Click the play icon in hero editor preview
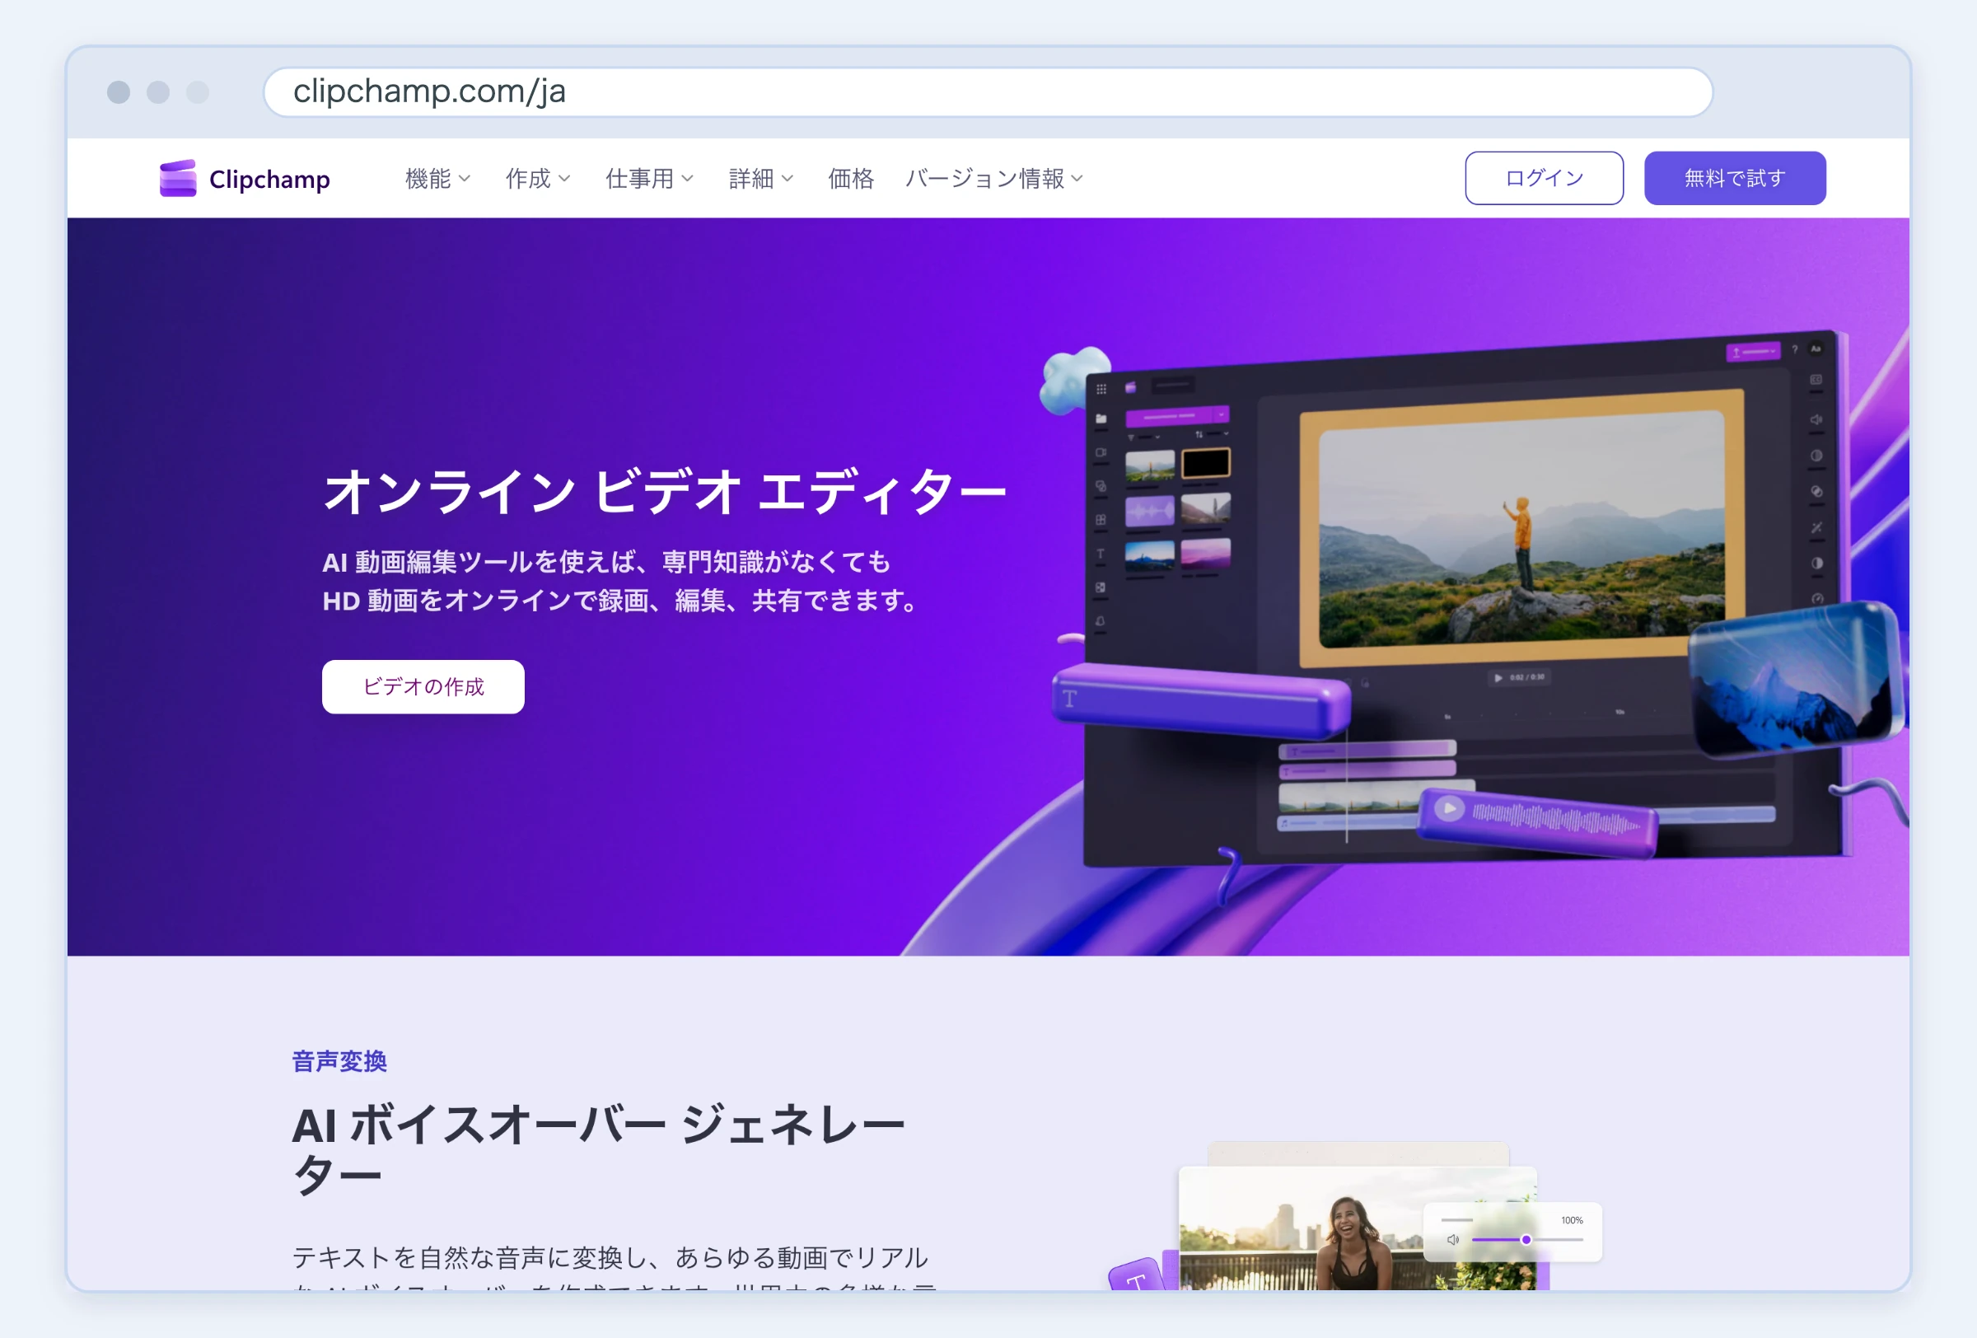The height and width of the screenshot is (1338, 1977). (1498, 678)
